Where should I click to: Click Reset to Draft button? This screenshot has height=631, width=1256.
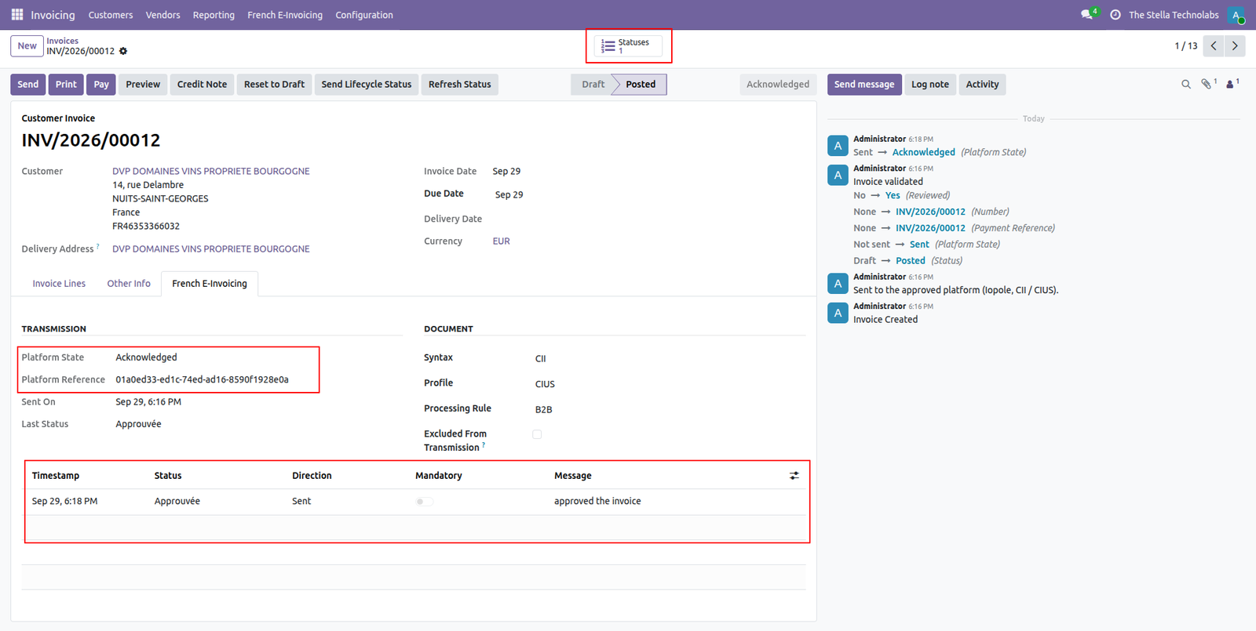coord(274,85)
